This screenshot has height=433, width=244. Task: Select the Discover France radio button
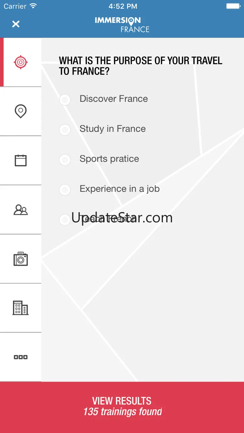(65, 100)
